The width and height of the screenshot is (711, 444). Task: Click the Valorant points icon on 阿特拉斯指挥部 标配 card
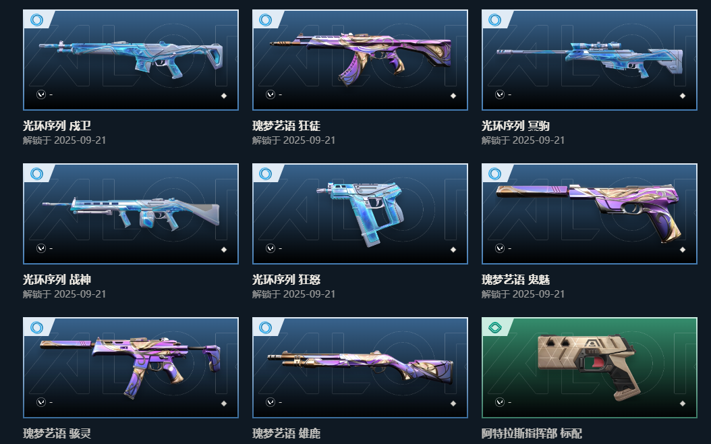click(500, 401)
